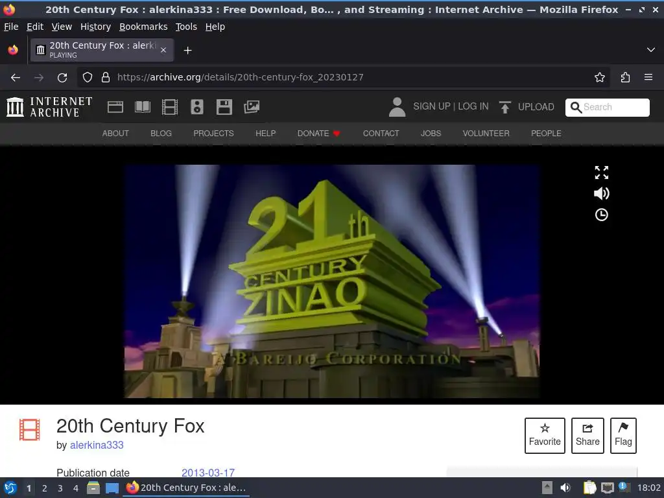664x498 pixels.
Task: Focus the Internet Archive Search field
Action: [x=607, y=107]
